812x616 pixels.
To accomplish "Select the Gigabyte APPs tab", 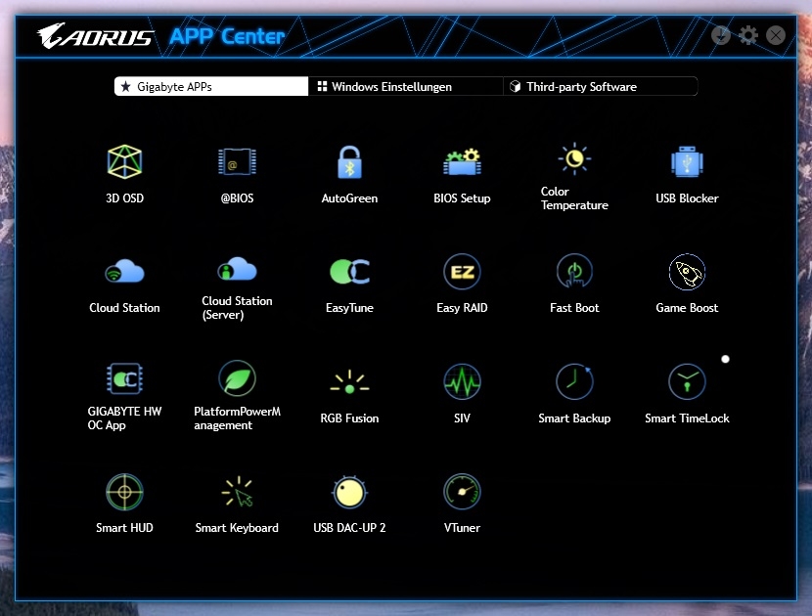I will [x=211, y=86].
